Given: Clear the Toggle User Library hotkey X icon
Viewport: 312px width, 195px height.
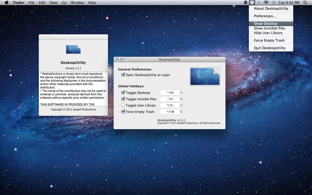Looking at the screenshot, I should tap(181, 105).
